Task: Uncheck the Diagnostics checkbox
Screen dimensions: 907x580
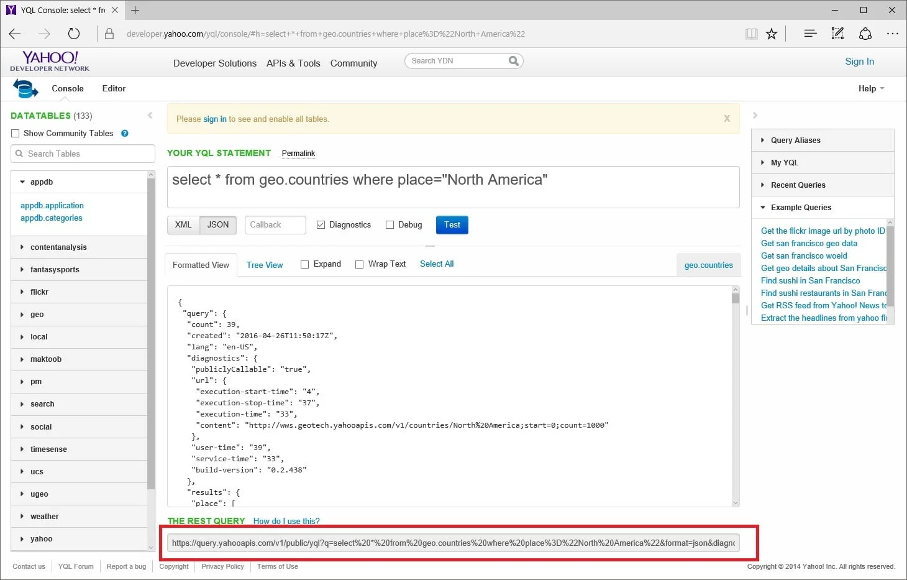Action: (x=321, y=224)
